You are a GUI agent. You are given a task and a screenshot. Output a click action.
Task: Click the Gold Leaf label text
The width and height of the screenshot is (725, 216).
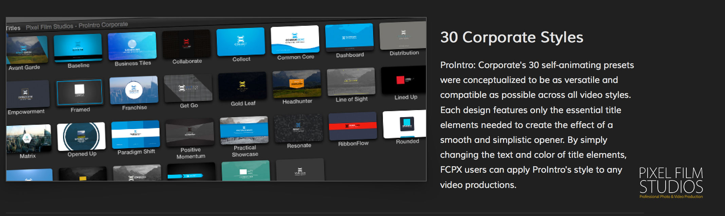point(243,103)
